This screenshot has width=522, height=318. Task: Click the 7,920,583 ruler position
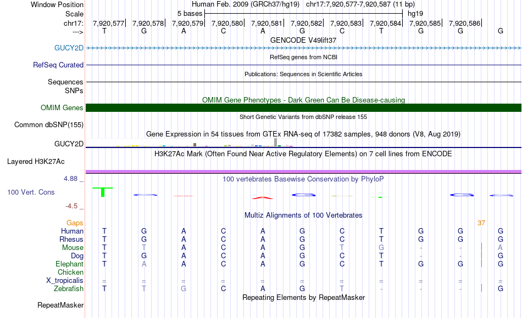click(x=346, y=23)
